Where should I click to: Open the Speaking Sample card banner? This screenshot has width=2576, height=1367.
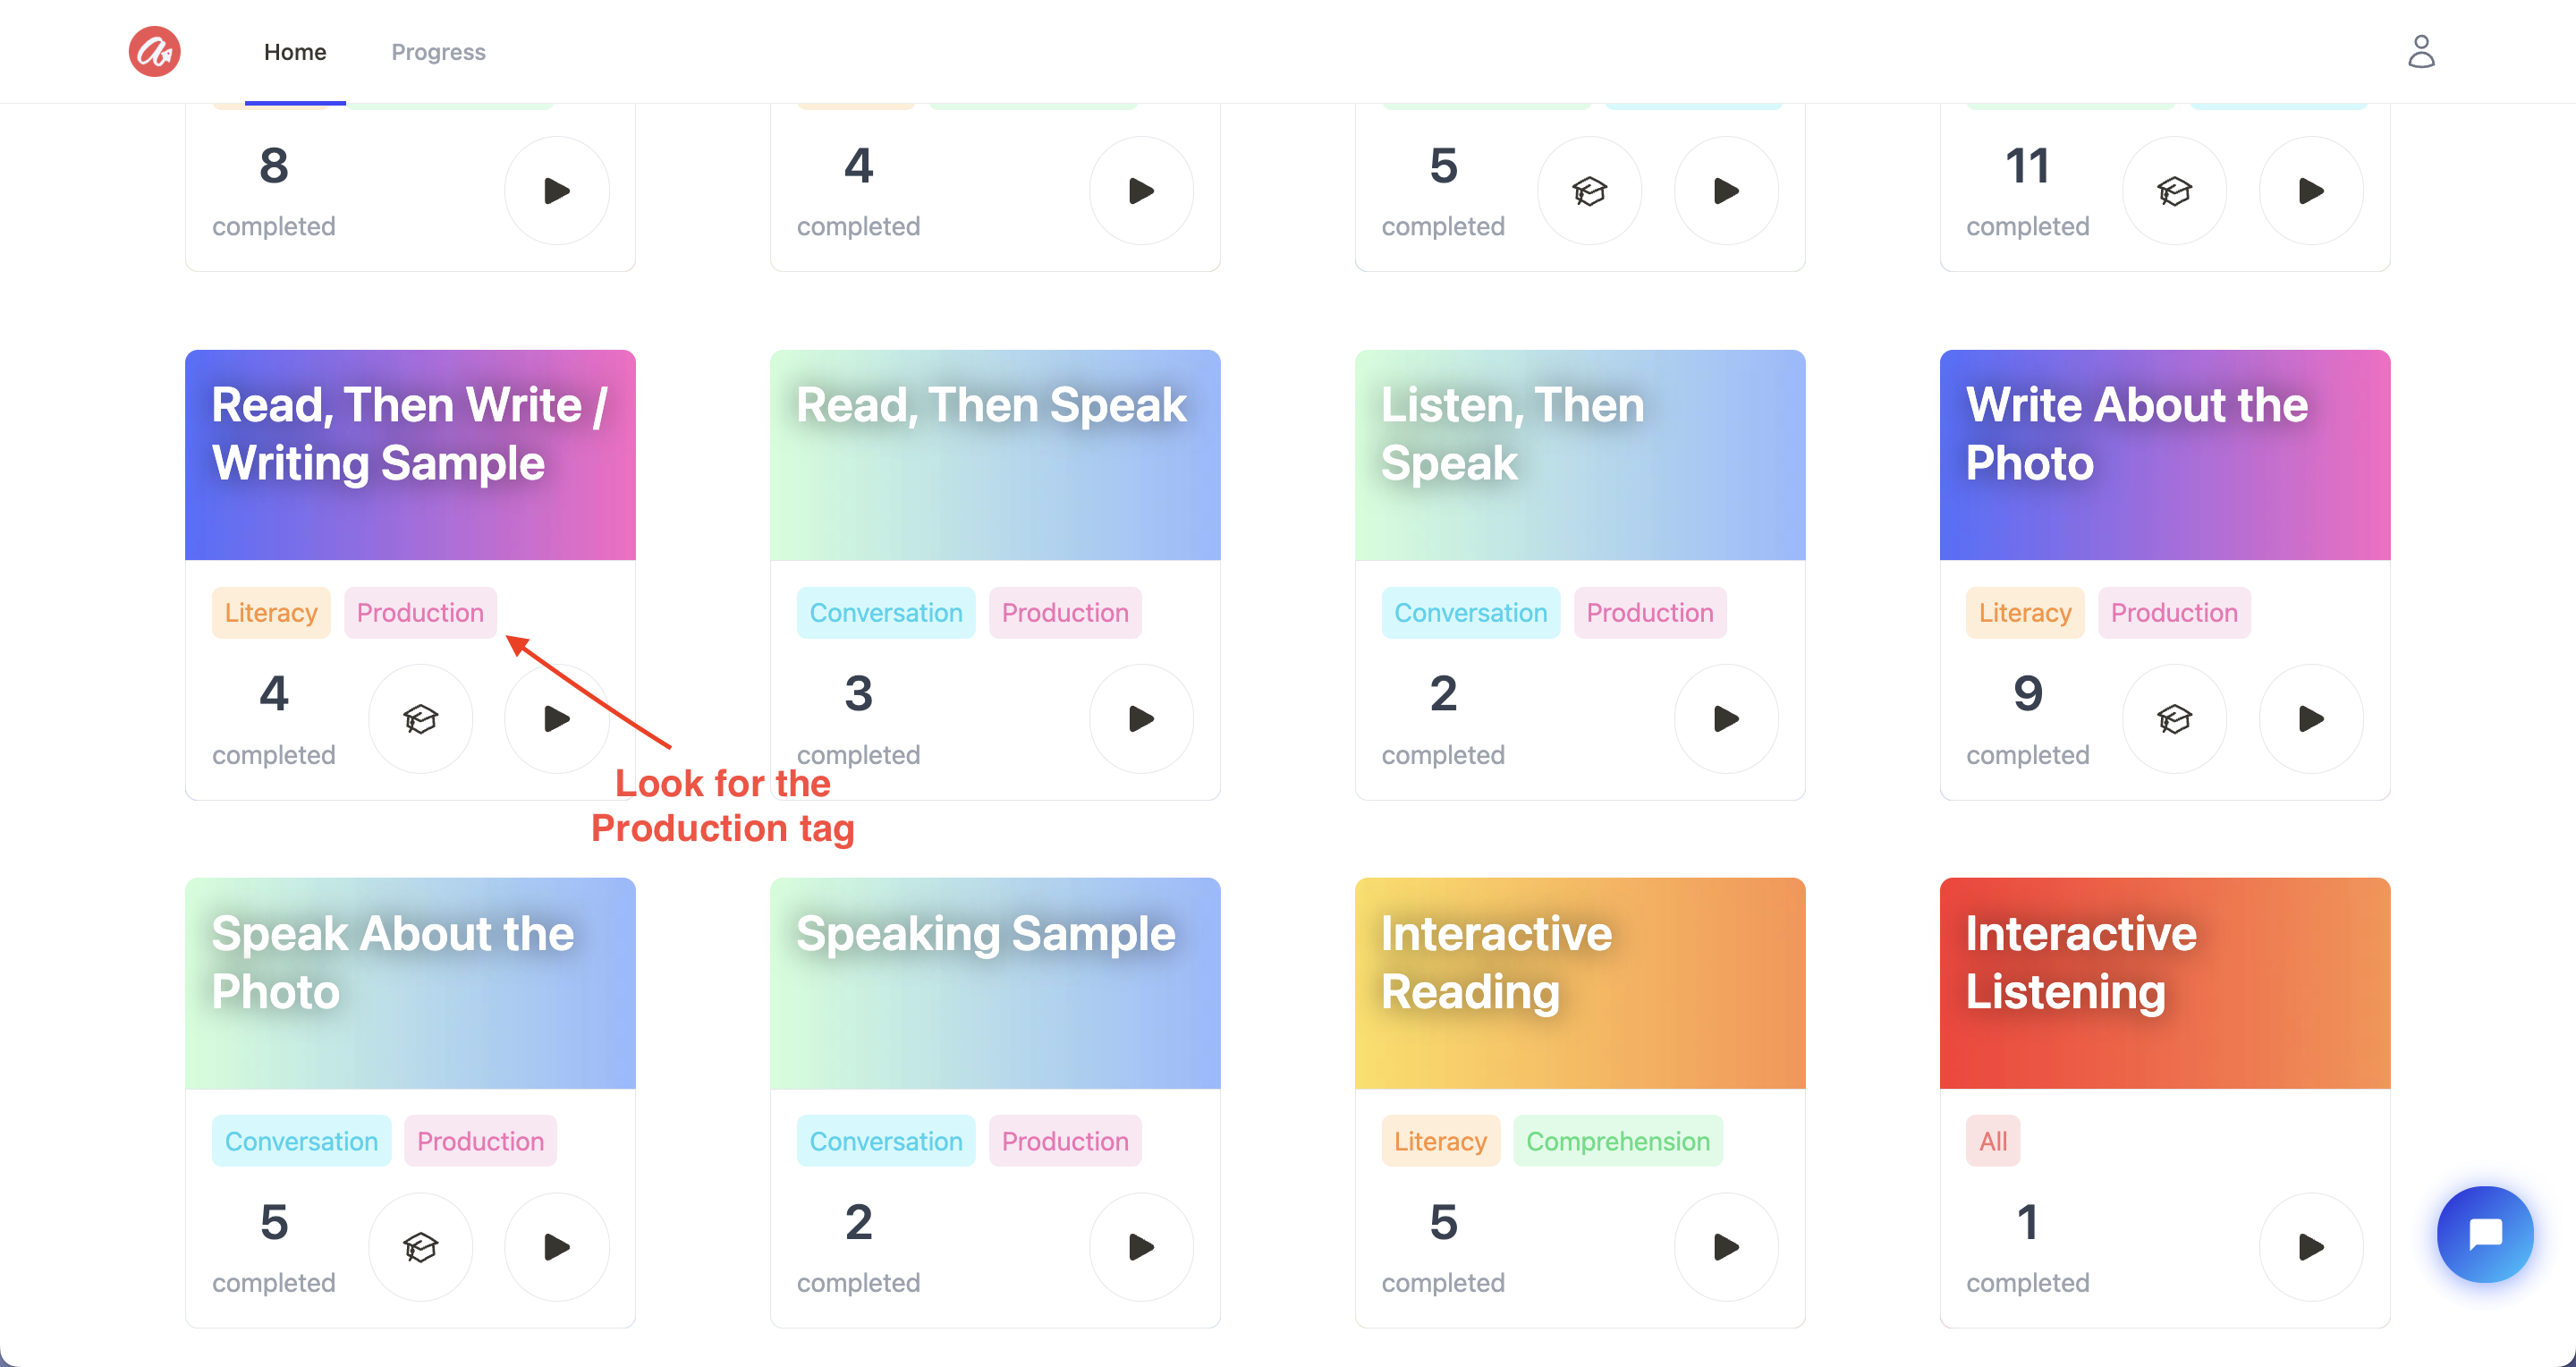(x=995, y=982)
